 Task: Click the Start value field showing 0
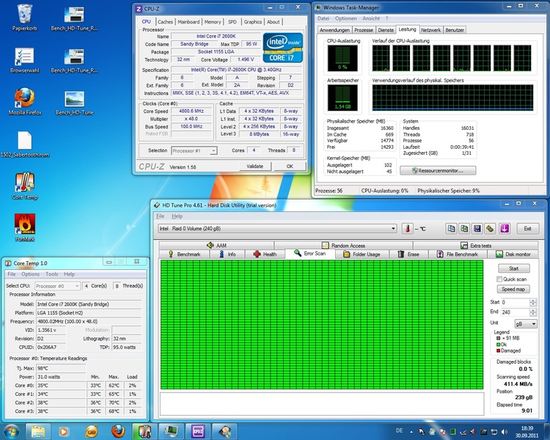pos(516,302)
